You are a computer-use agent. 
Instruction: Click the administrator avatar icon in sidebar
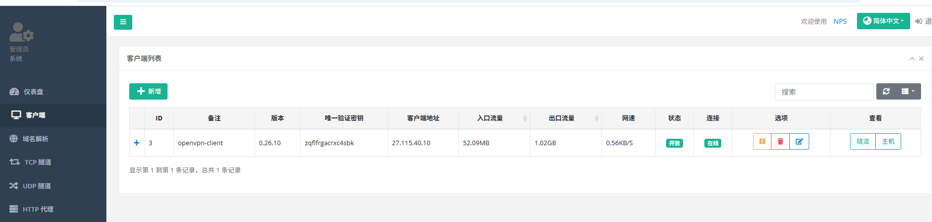21,33
